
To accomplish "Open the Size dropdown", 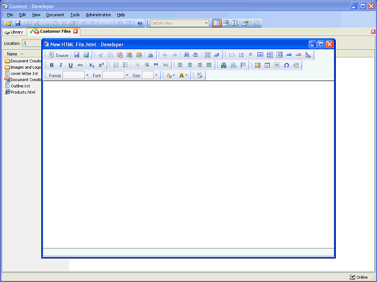I will point(156,75).
